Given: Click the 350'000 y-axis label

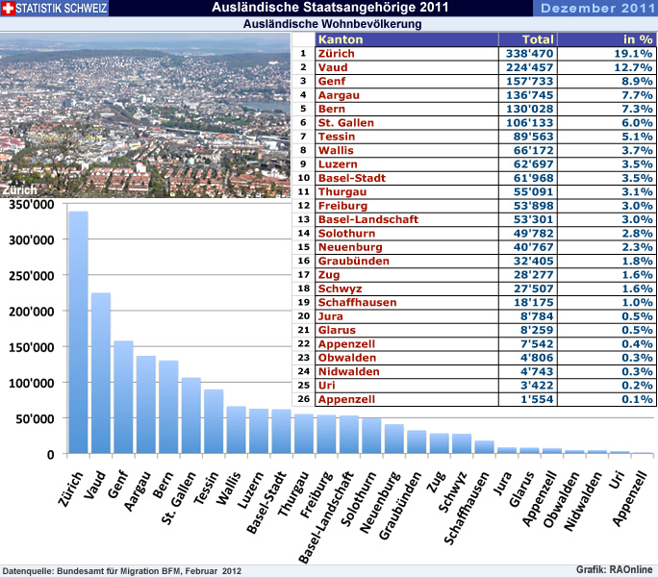Looking at the screenshot, I should click(31, 205).
